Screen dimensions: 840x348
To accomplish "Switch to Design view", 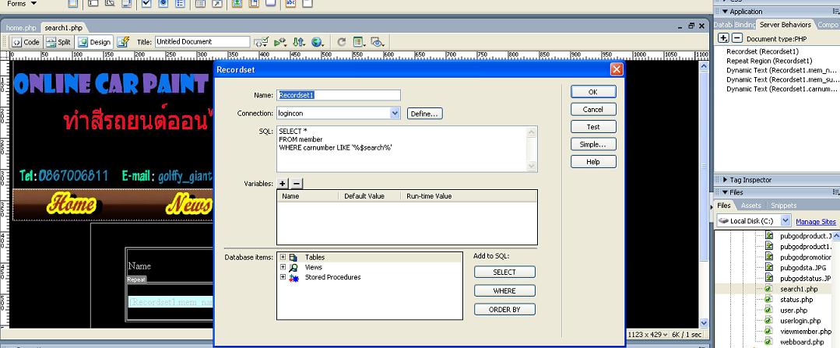I will coord(94,42).
